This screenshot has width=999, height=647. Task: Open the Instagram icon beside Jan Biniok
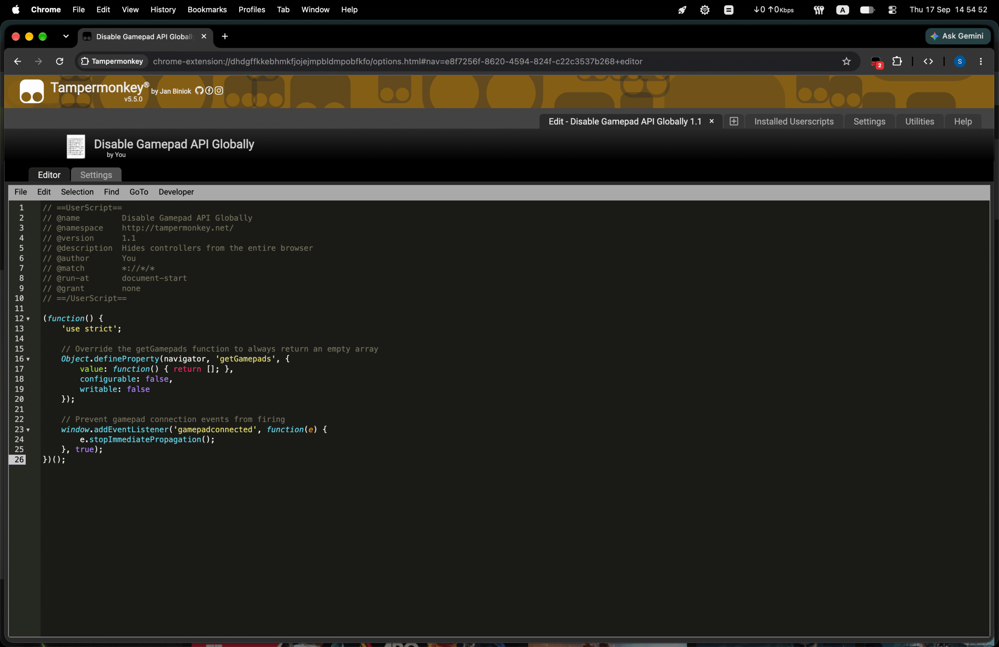219,90
